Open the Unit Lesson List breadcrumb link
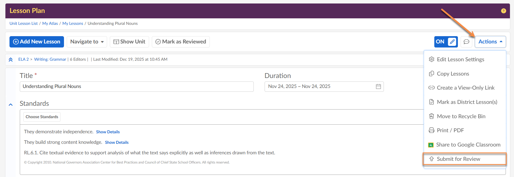The width and height of the screenshot is (514, 177). coord(24,23)
